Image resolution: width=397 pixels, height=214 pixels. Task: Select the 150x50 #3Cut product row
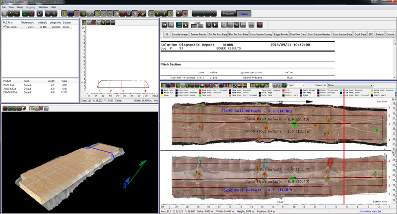click(x=35, y=92)
